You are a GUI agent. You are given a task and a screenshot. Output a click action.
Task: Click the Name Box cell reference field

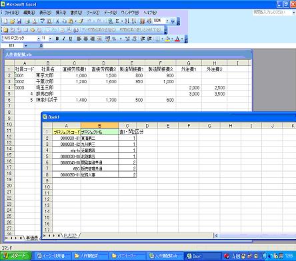pos(12,46)
